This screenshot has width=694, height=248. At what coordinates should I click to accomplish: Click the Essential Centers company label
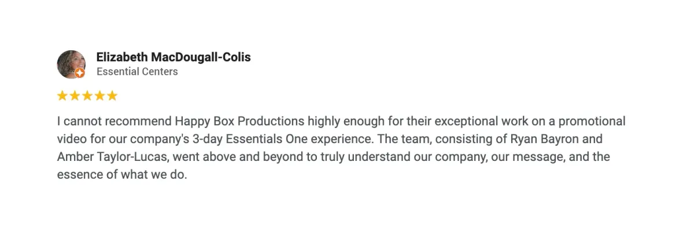(137, 72)
